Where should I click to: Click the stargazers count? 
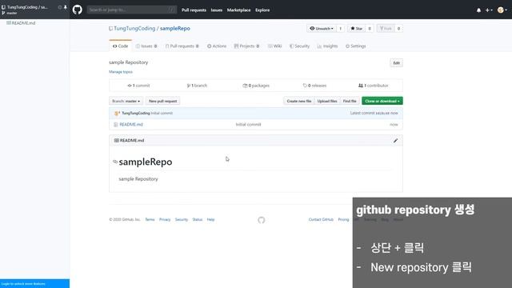click(370, 29)
